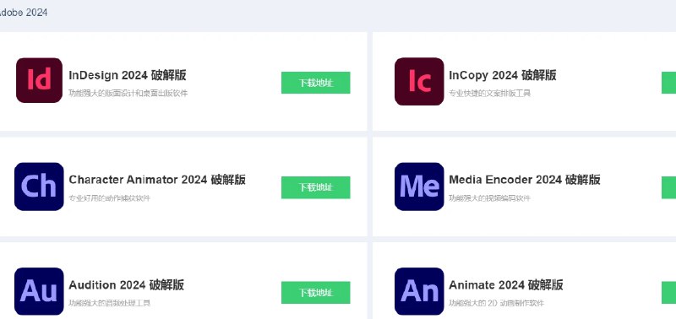Click Animate 2024 green download button
The height and width of the screenshot is (319, 676).
click(668, 293)
